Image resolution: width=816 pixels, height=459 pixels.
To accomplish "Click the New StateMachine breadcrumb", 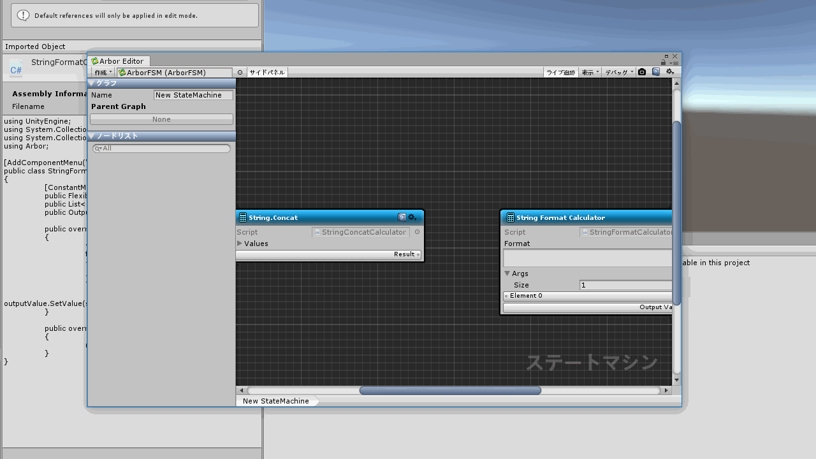I will tap(275, 401).
